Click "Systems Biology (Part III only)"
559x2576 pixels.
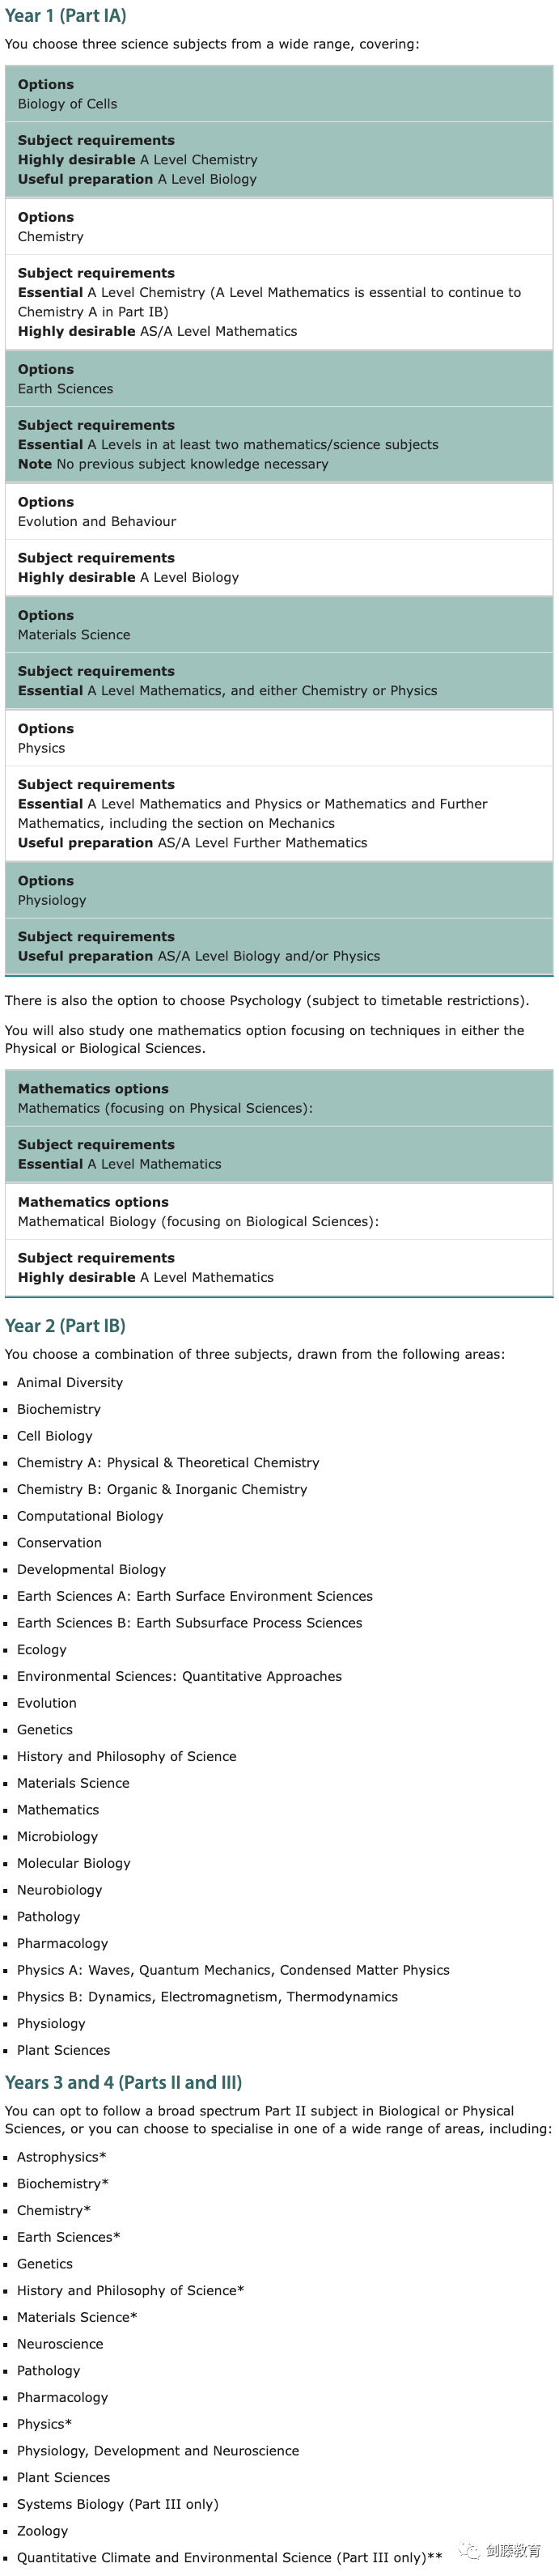point(117,2504)
